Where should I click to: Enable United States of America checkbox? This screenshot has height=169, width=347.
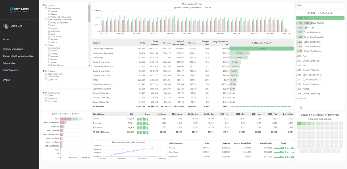[49, 17]
